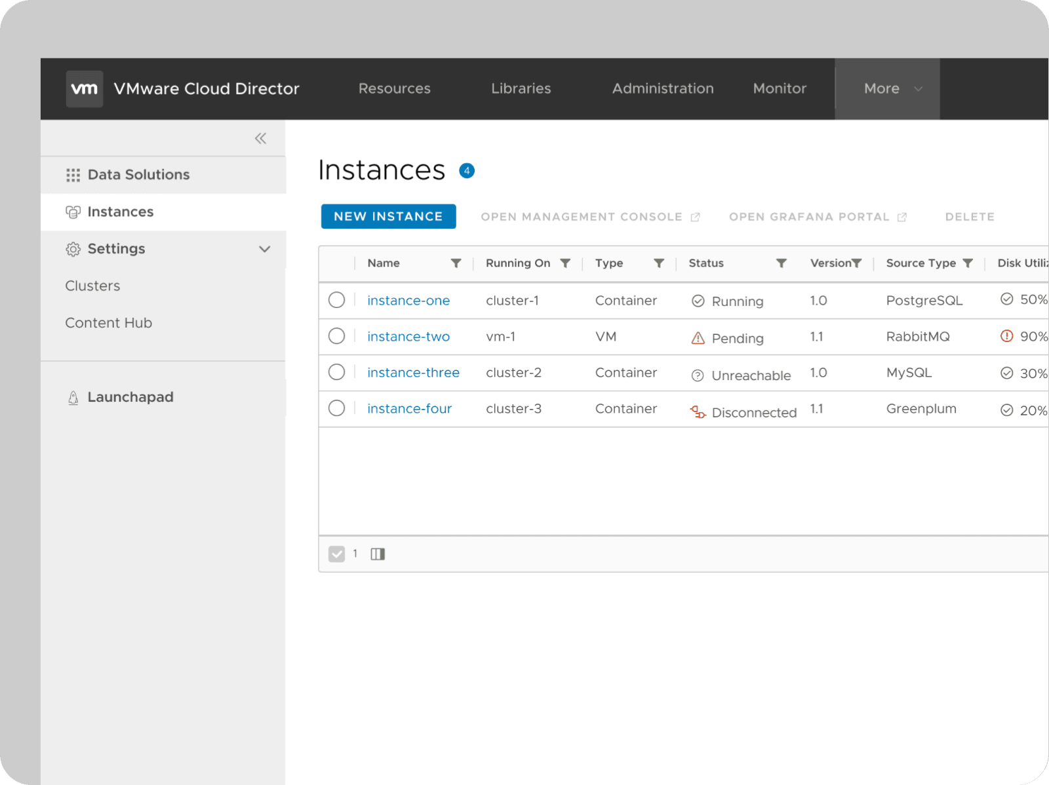Filter the Status column
Viewport: 1049px width, 785px height.
point(782,263)
